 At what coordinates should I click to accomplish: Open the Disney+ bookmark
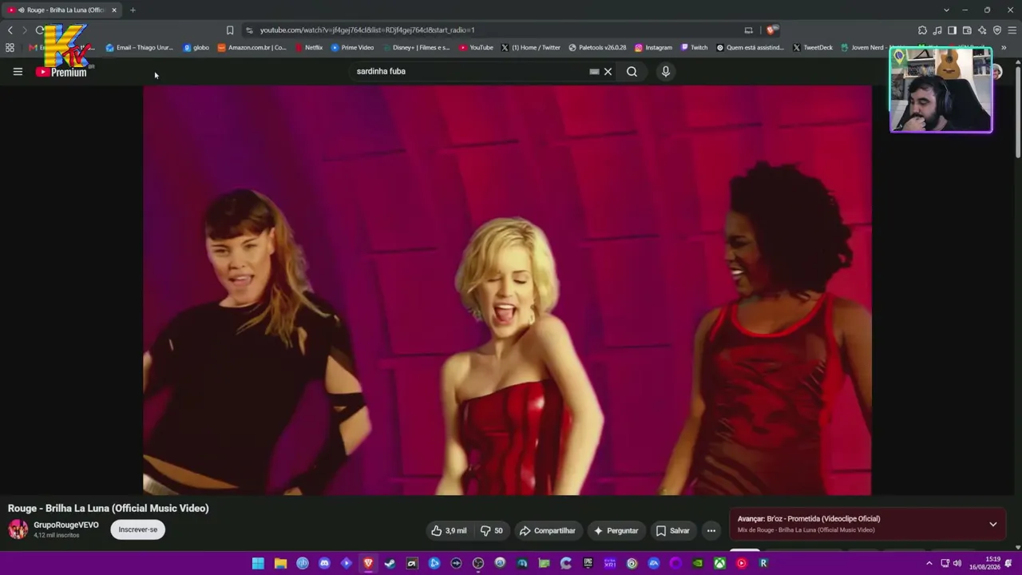click(415, 48)
